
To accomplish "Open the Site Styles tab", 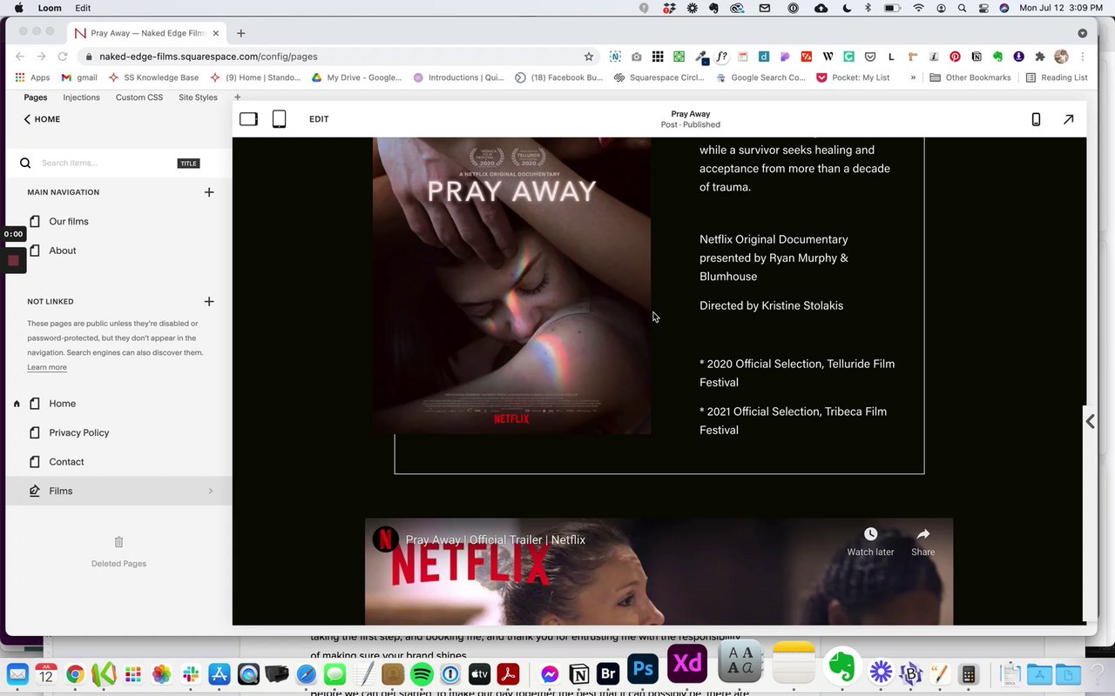I will point(198,97).
